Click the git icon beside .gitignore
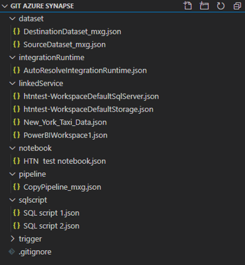The height and width of the screenshot is (265, 245). pos(12,251)
